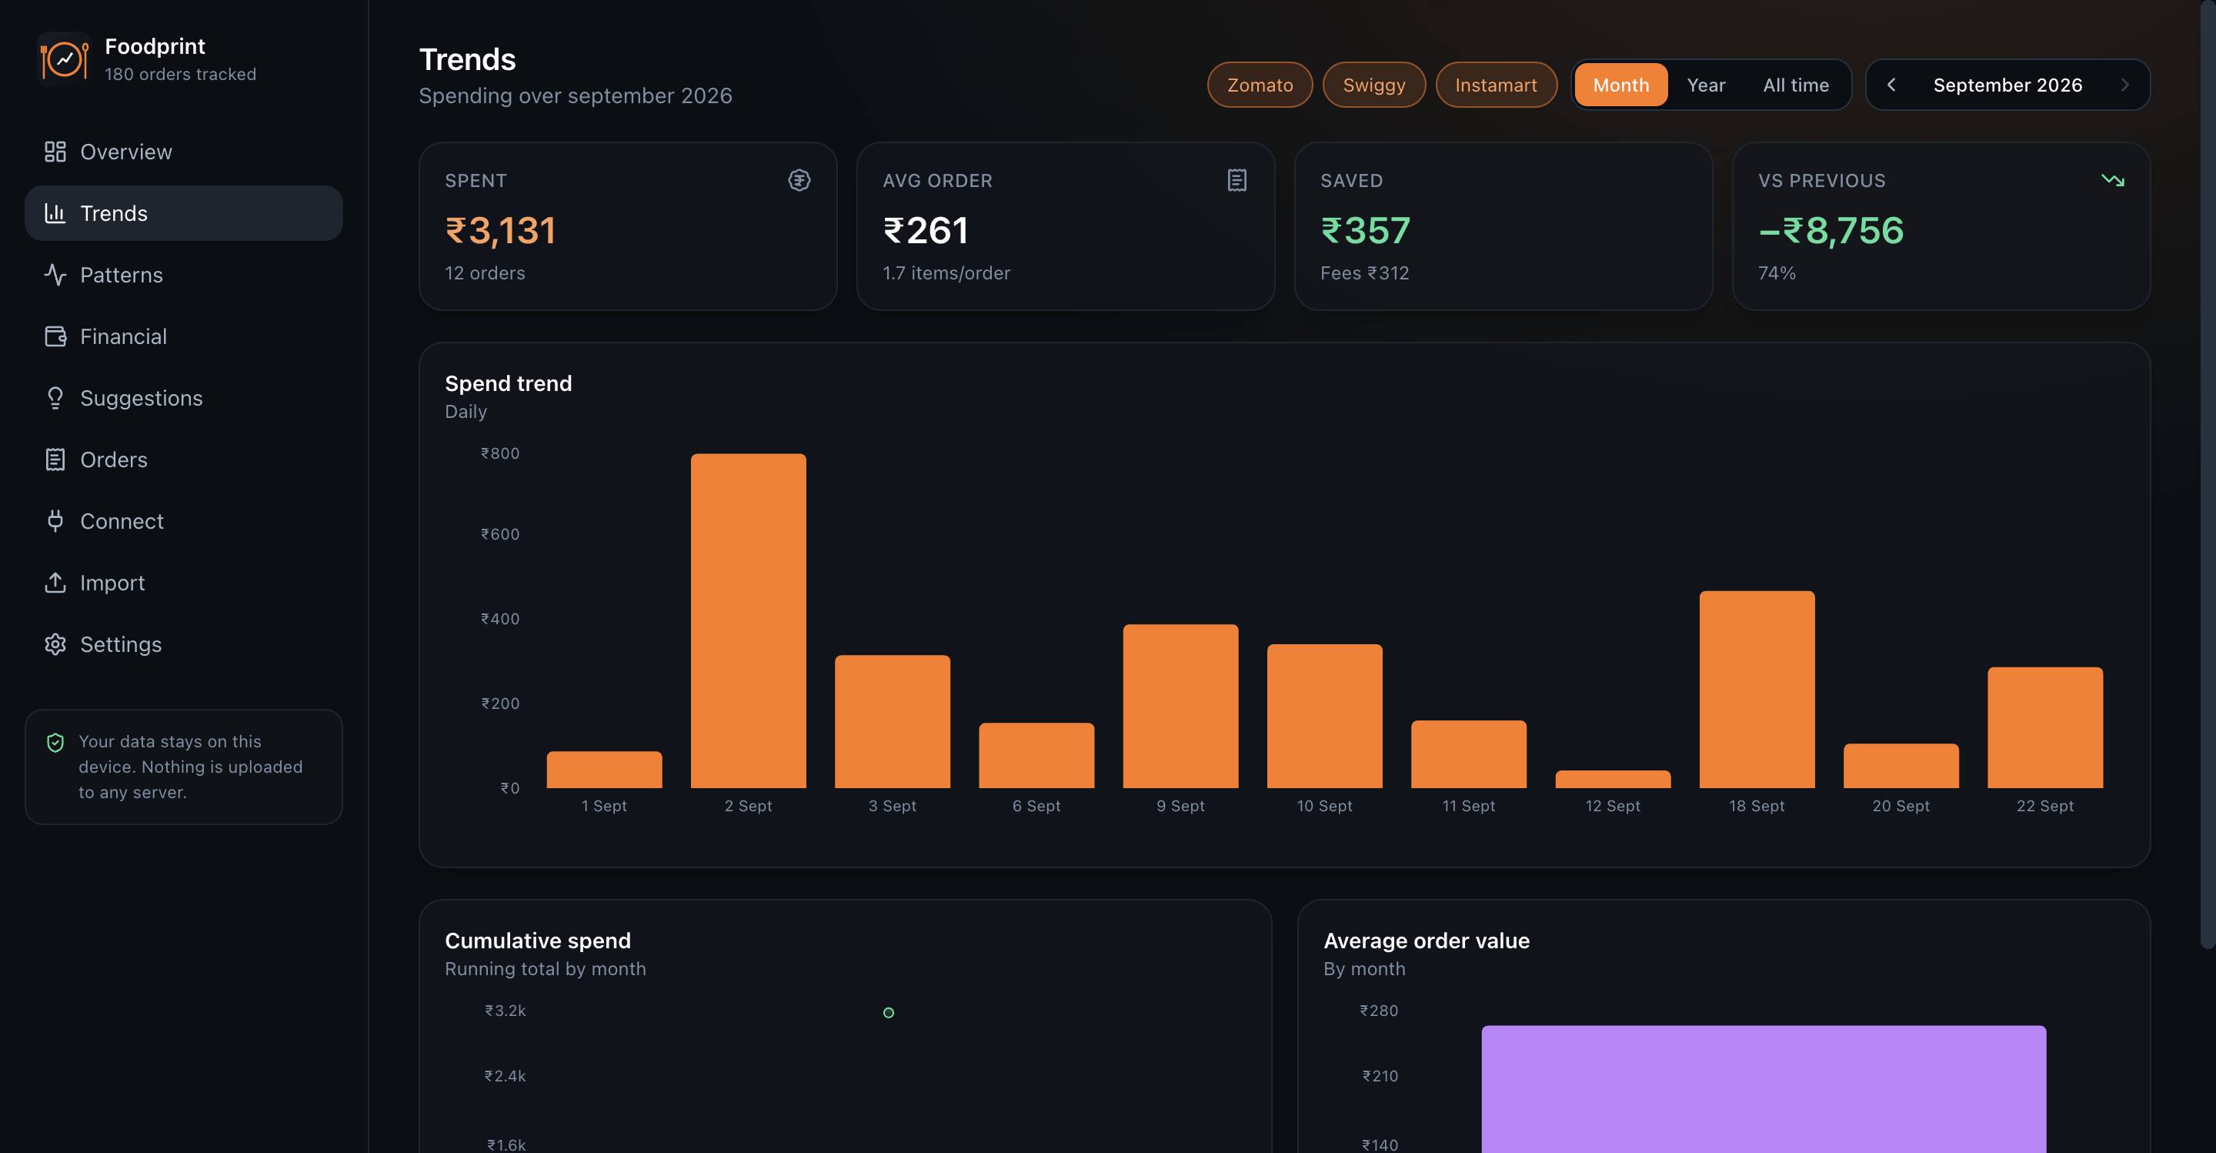
Task: Go to the next month
Action: click(2124, 85)
